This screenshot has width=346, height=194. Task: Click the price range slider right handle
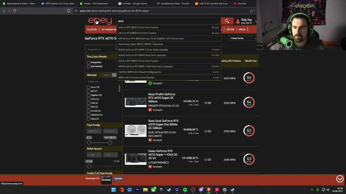tap(110, 143)
